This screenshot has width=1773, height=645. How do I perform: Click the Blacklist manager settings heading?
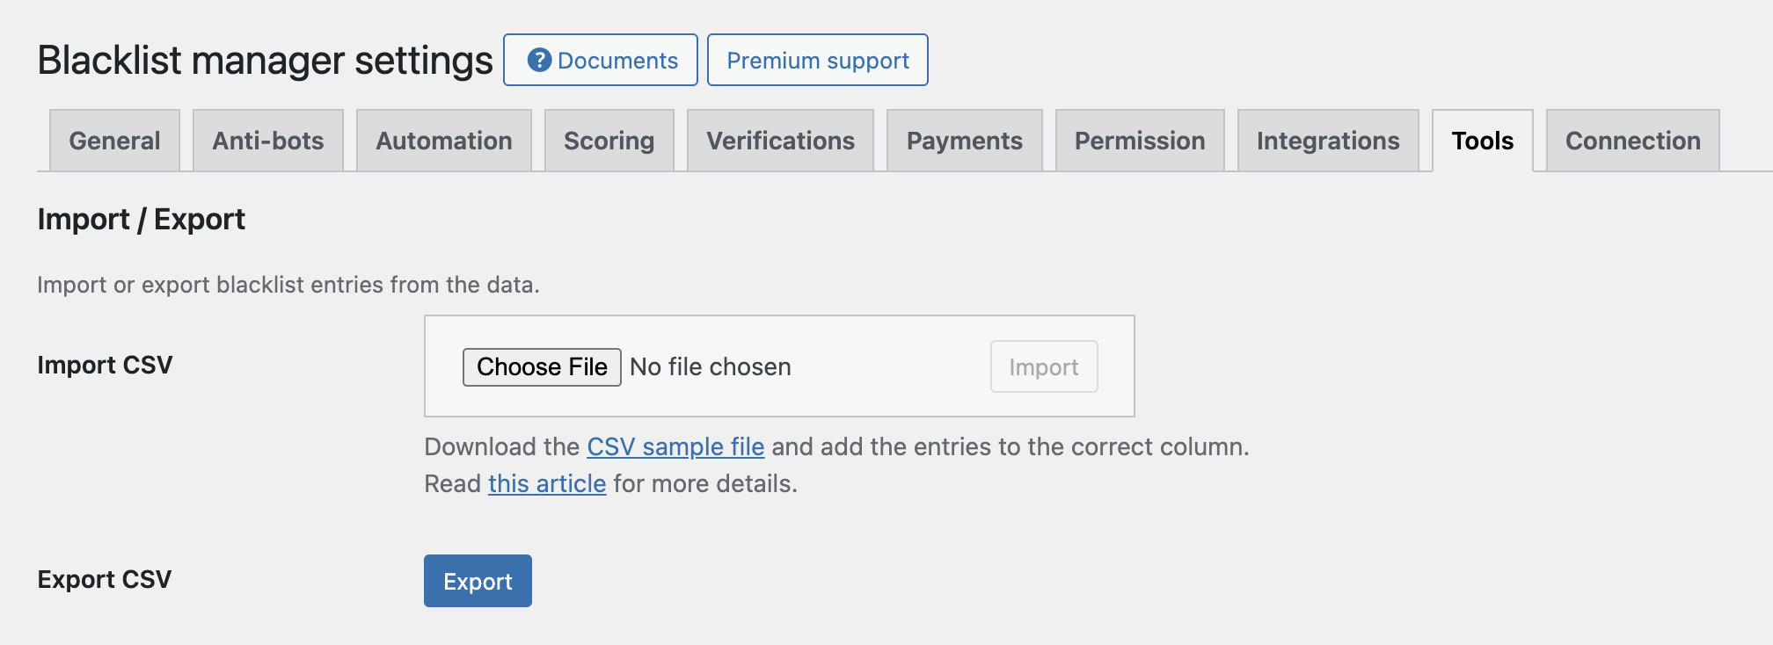click(x=265, y=60)
